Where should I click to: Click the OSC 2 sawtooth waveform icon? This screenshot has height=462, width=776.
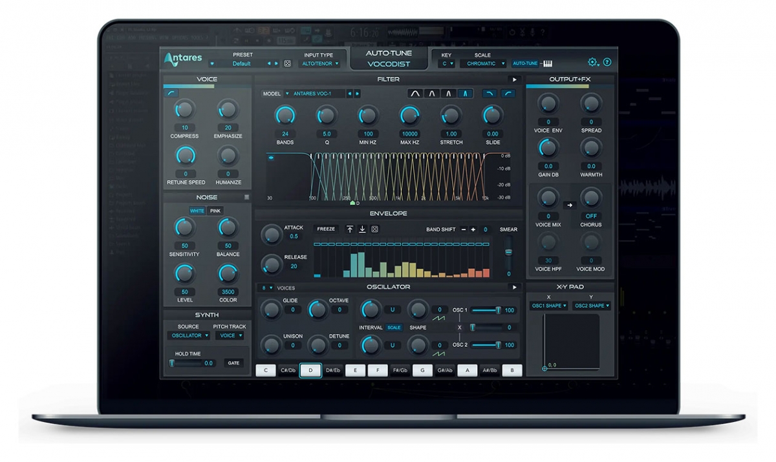click(439, 353)
